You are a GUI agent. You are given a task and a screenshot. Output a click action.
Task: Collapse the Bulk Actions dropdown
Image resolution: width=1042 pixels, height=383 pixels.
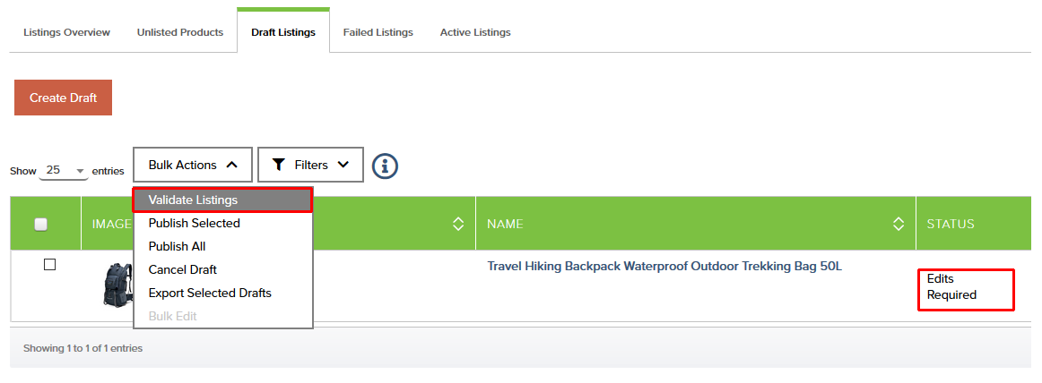(x=193, y=165)
